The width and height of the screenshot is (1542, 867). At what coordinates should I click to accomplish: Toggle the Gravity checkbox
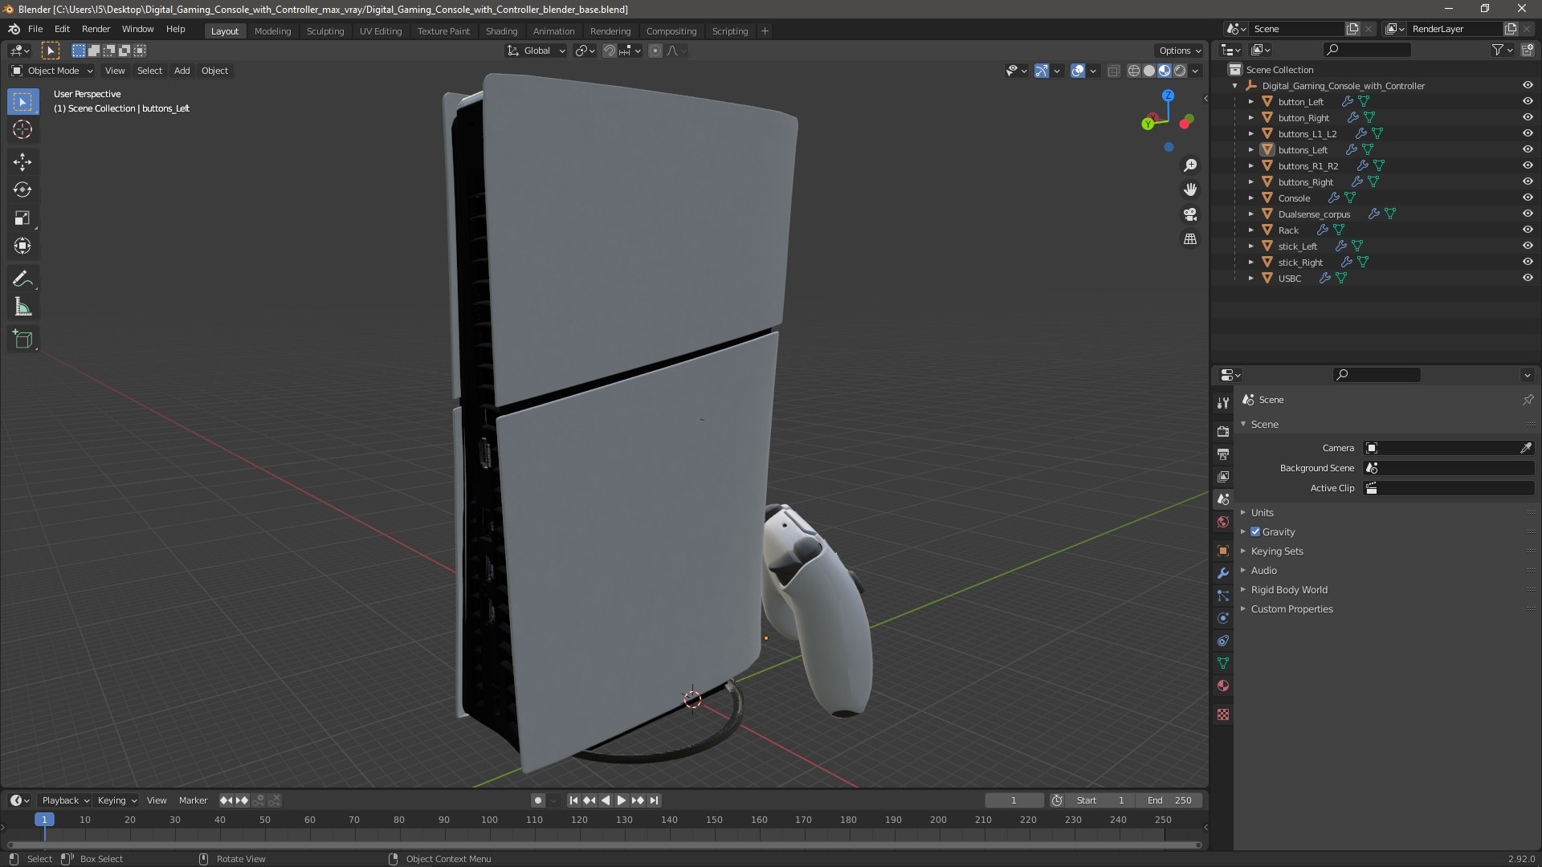[1255, 532]
